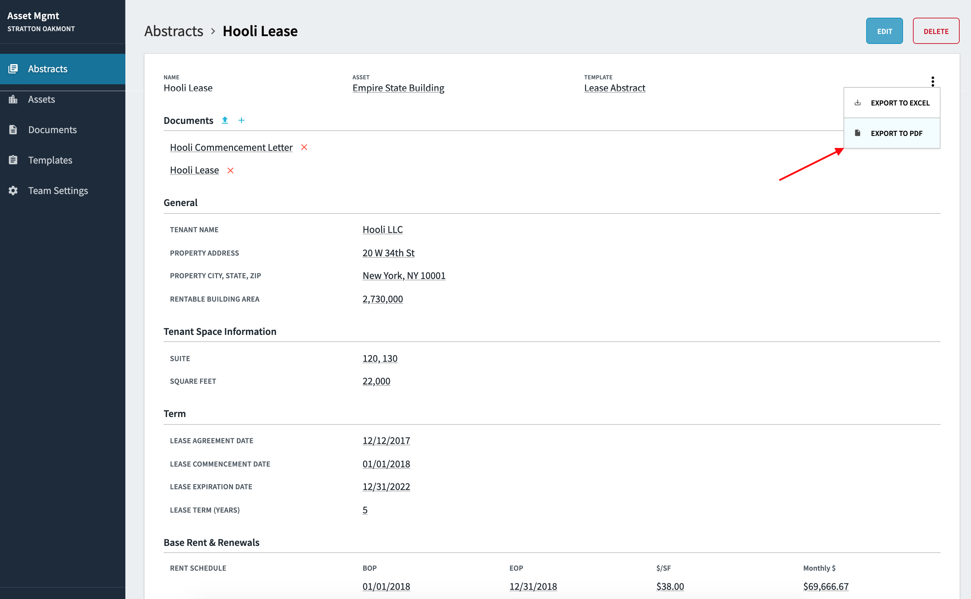
Task: Remove Hooli Lease document with red X
Action: [x=230, y=170]
